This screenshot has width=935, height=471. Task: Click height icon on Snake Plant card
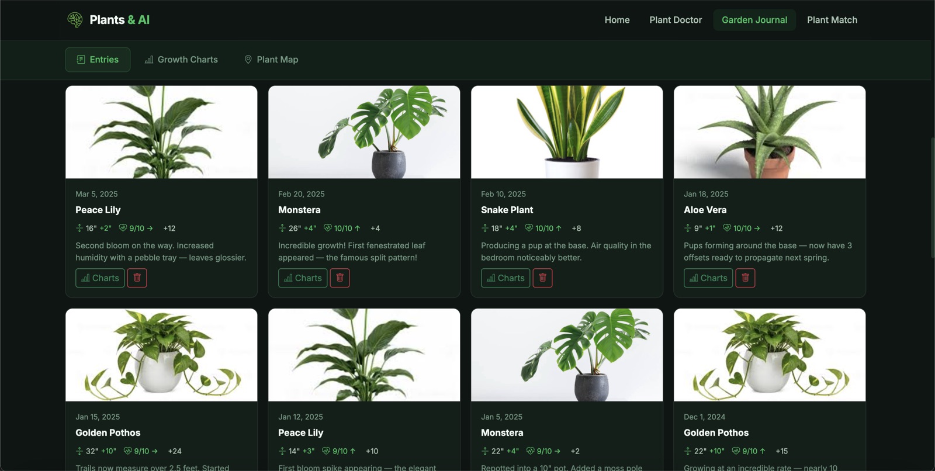click(x=485, y=228)
